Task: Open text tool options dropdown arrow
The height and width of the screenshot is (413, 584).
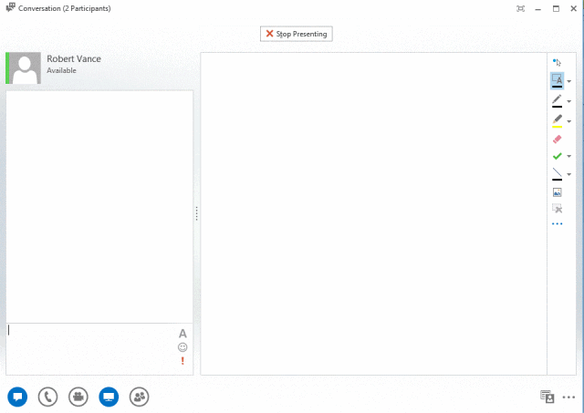Action: (568, 81)
